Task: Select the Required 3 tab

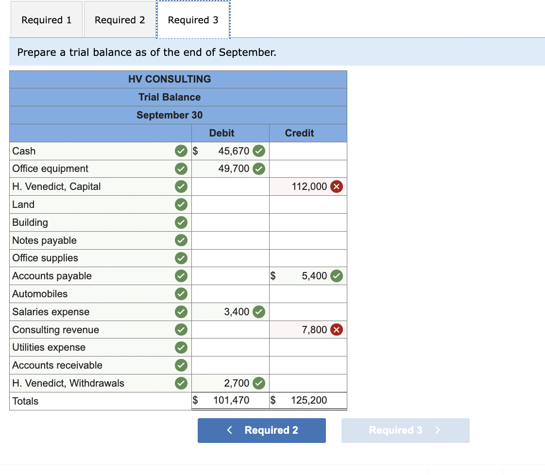Action: pos(193,20)
